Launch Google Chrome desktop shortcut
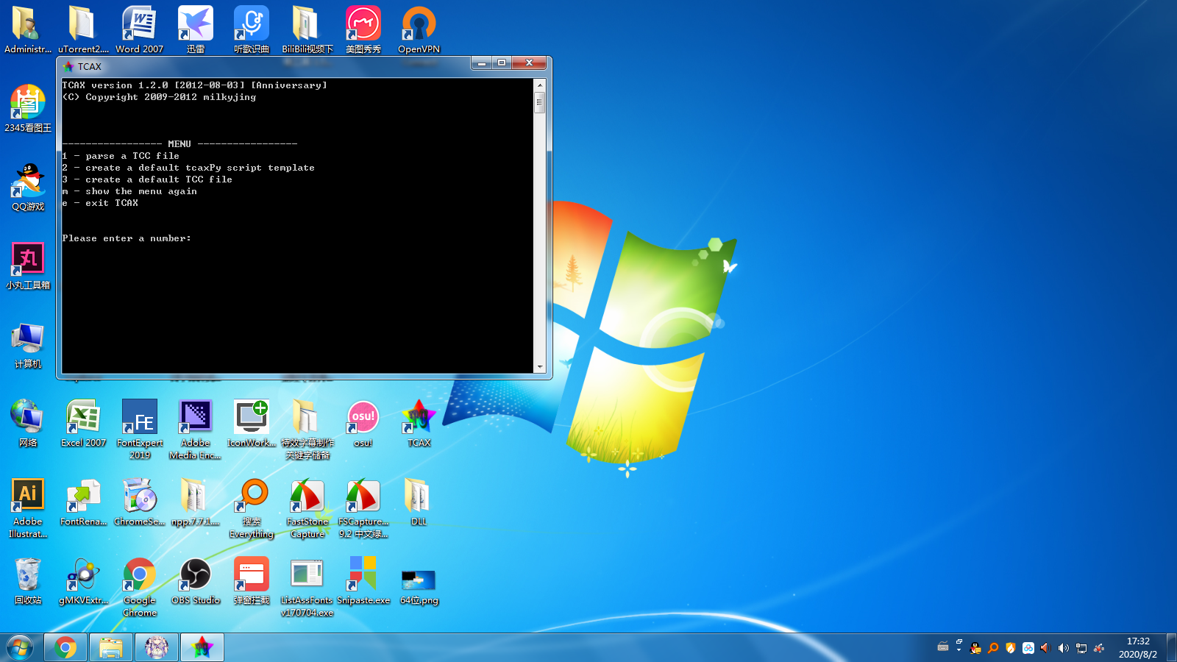1177x662 pixels. [139, 586]
